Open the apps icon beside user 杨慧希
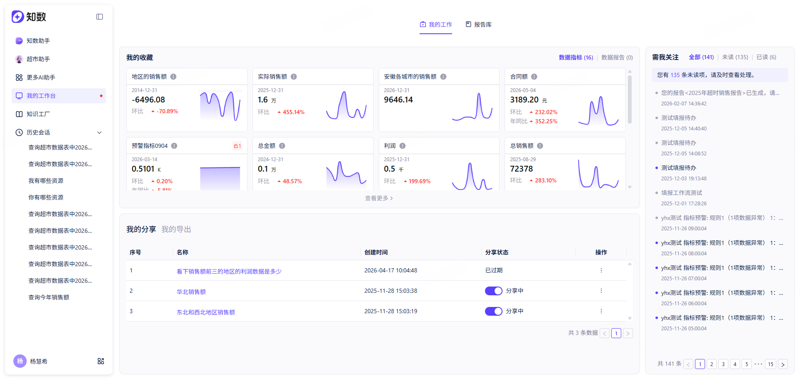Image resolution: width=800 pixels, height=379 pixels. click(x=101, y=361)
